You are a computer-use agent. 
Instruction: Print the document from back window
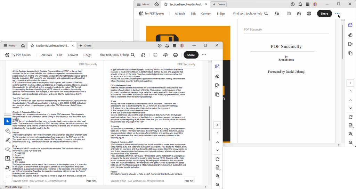(x=309, y=14)
